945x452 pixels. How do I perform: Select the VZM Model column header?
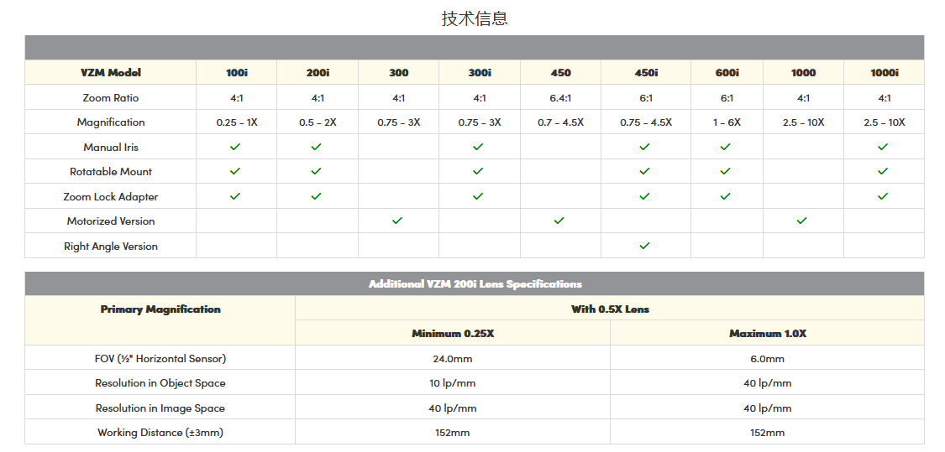pyautogui.click(x=111, y=73)
